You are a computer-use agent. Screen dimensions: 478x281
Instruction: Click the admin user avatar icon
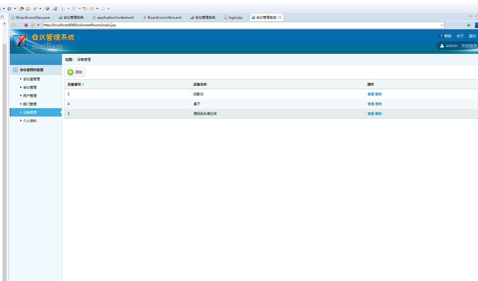(442, 46)
